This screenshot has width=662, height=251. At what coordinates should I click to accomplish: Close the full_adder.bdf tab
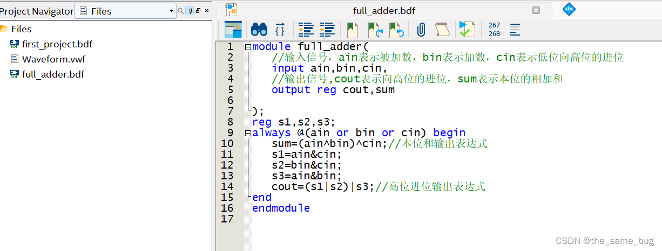tap(536, 10)
